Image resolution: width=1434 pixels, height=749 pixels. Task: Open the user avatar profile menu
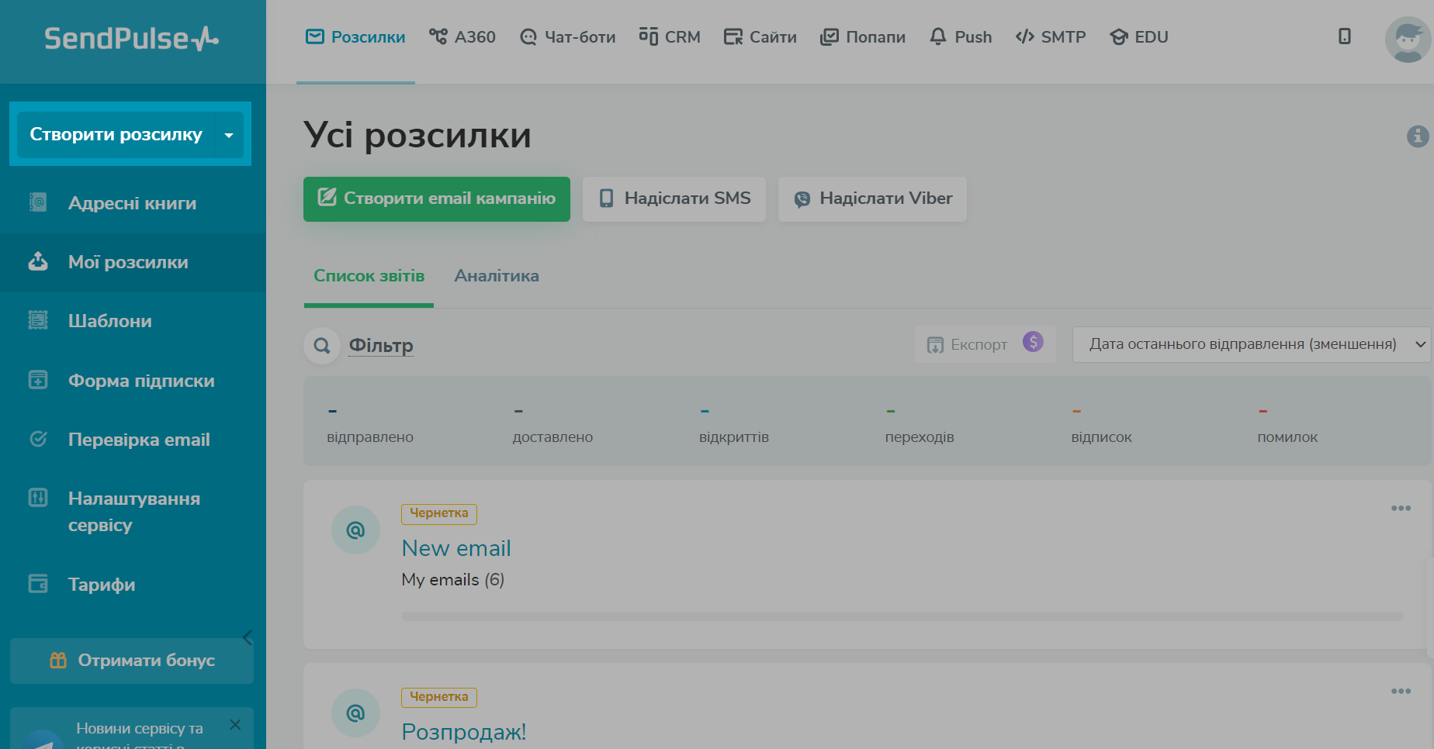(x=1407, y=39)
